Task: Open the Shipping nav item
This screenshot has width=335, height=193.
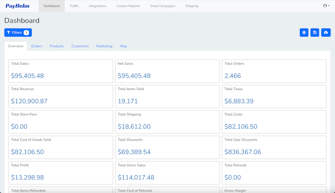Action: click(192, 6)
